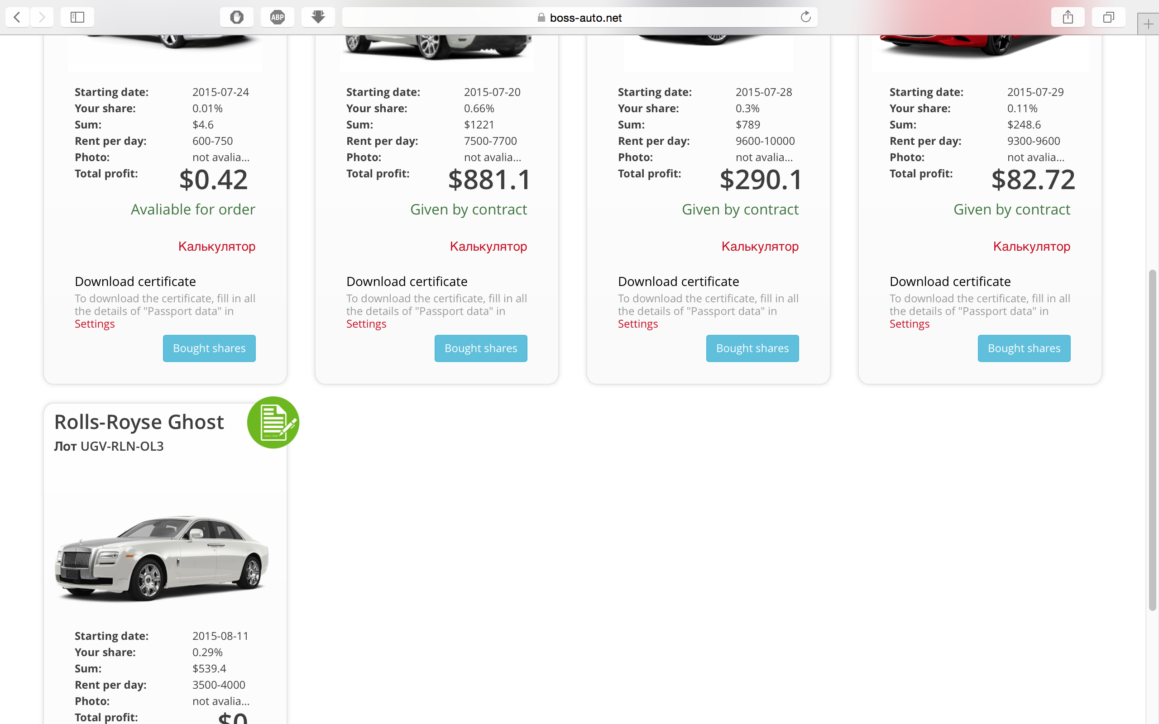1159x724 pixels.
Task: Click the Rolls-Royse Ghost car thumbnail
Action: (x=162, y=558)
